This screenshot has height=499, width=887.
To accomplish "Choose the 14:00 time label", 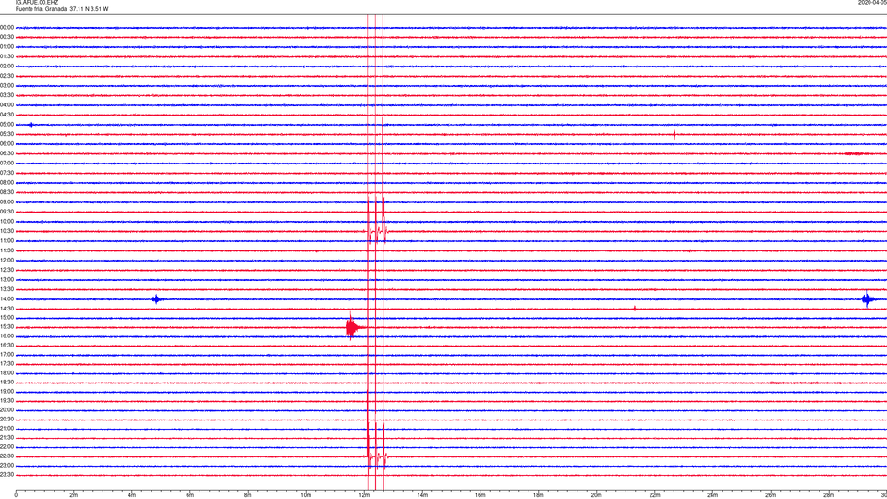I will [6, 298].
